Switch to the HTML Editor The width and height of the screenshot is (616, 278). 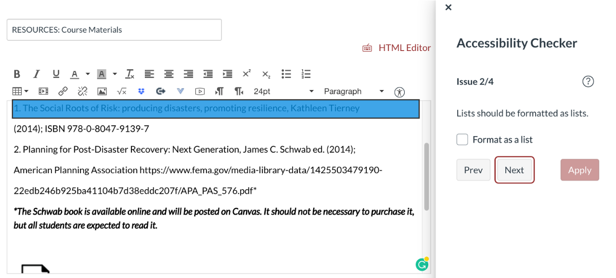point(397,48)
